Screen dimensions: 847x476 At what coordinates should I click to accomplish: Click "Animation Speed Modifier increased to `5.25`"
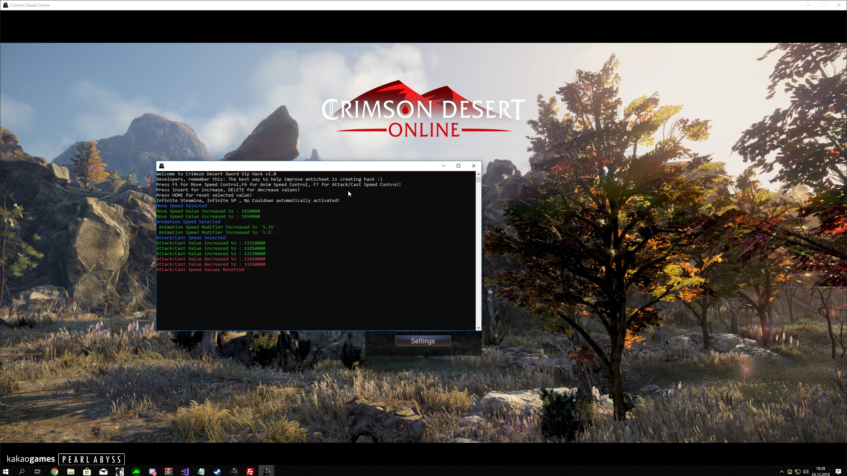click(x=219, y=227)
